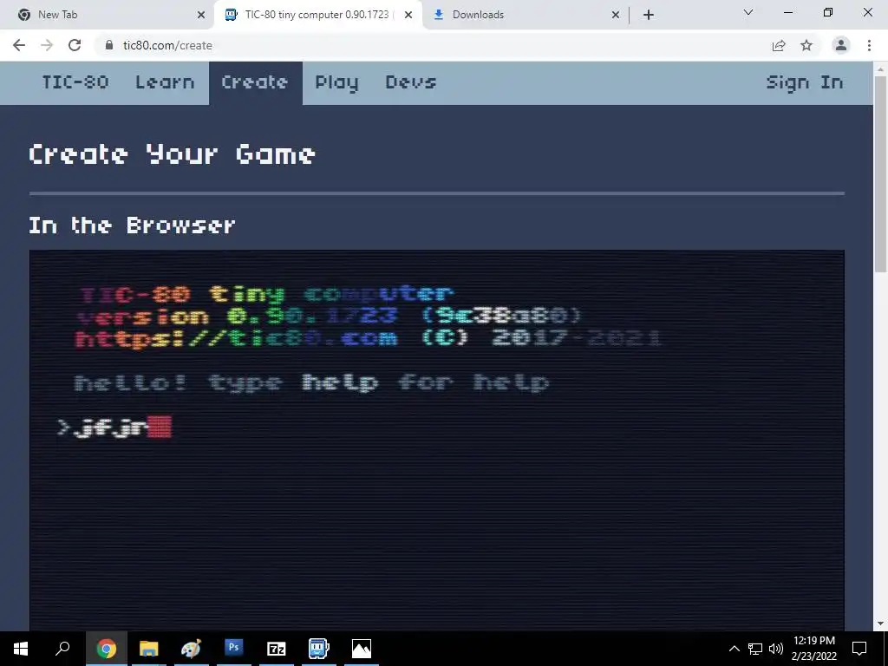Image resolution: width=888 pixels, height=666 pixels.
Task: Close the Downloads tab
Action: 616,16
